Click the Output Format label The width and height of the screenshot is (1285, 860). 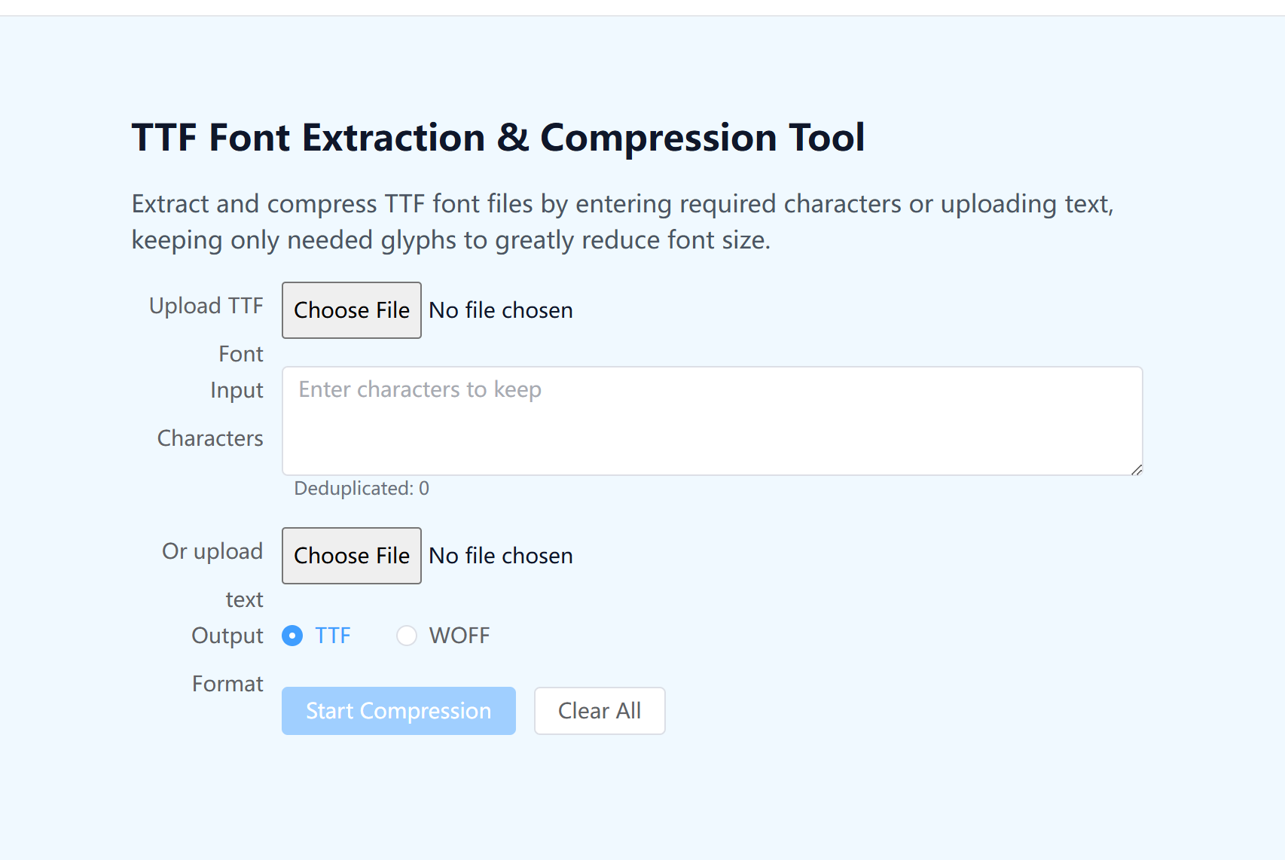click(x=227, y=660)
